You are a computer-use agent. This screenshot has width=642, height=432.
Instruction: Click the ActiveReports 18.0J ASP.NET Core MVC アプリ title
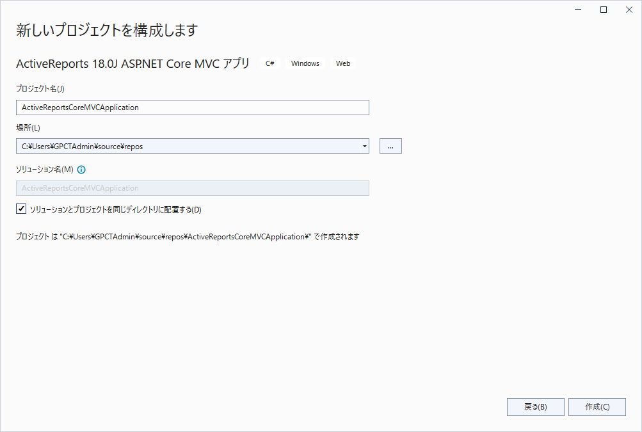[x=132, y=63]
